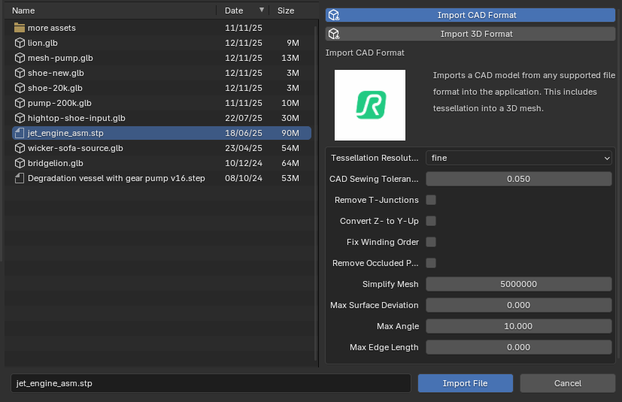The width and height of the screenshot is (622, 402).
Task: Click the filename input field
Action: [x=211, y=383]
